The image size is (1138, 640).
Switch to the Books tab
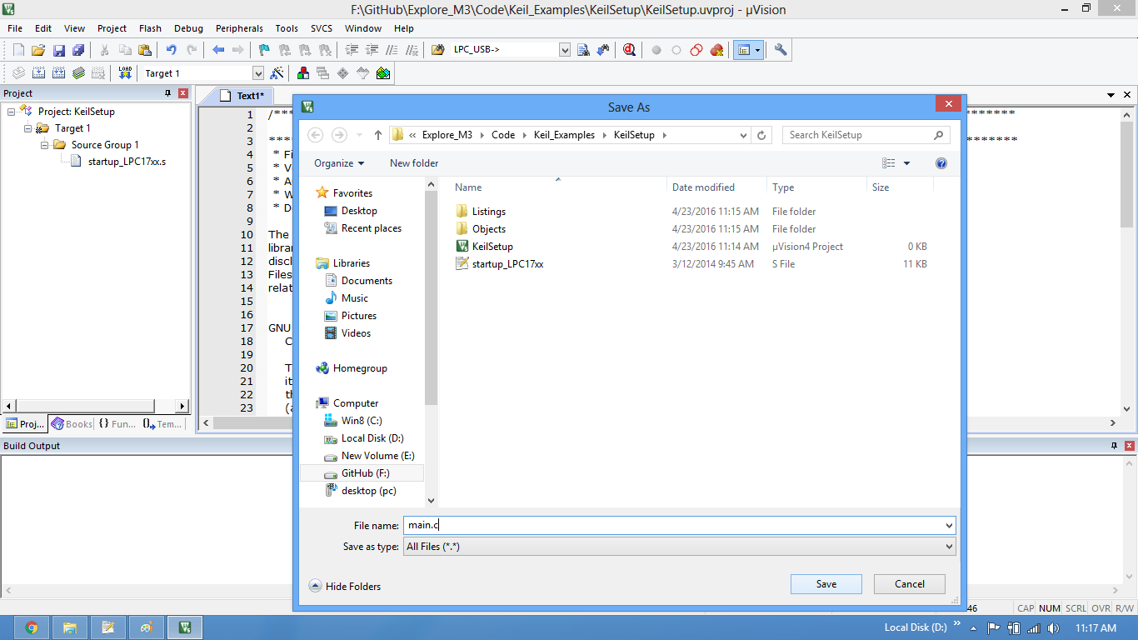click(x=72, y=424)
